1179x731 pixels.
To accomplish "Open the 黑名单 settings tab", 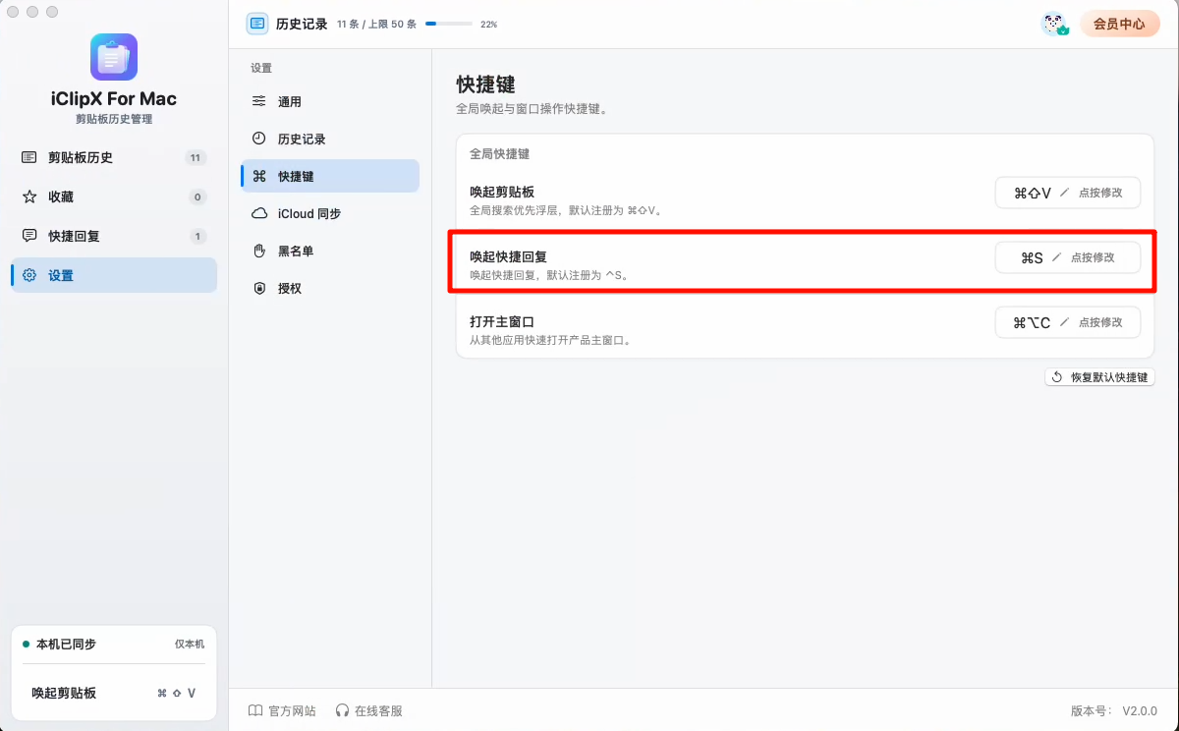I will coord(330,251).
